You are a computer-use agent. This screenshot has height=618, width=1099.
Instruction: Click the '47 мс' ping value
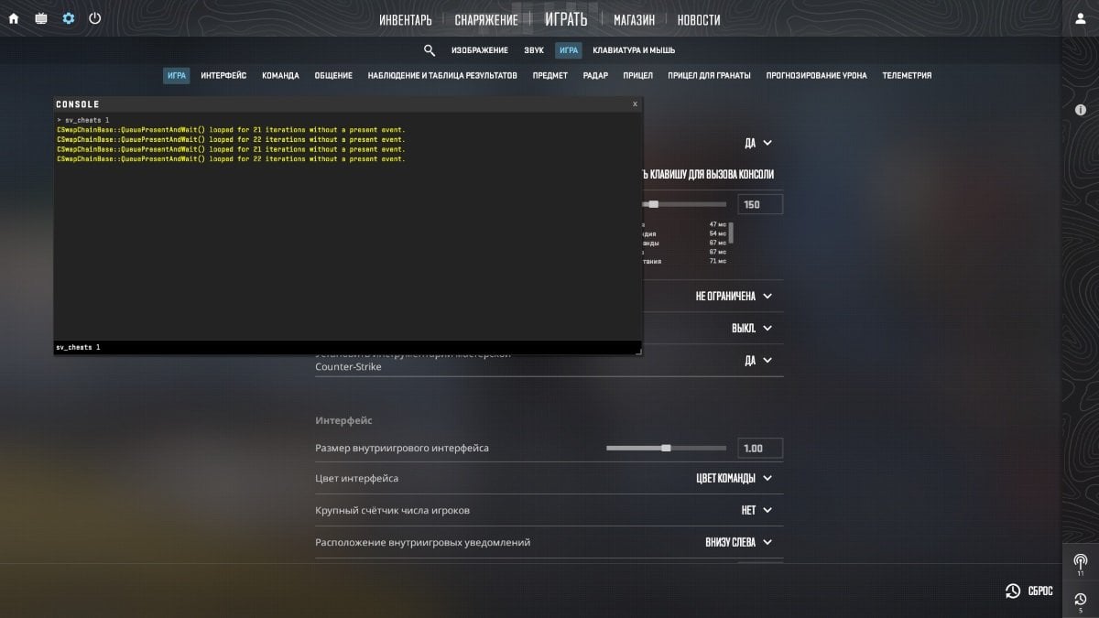point(717,224)
